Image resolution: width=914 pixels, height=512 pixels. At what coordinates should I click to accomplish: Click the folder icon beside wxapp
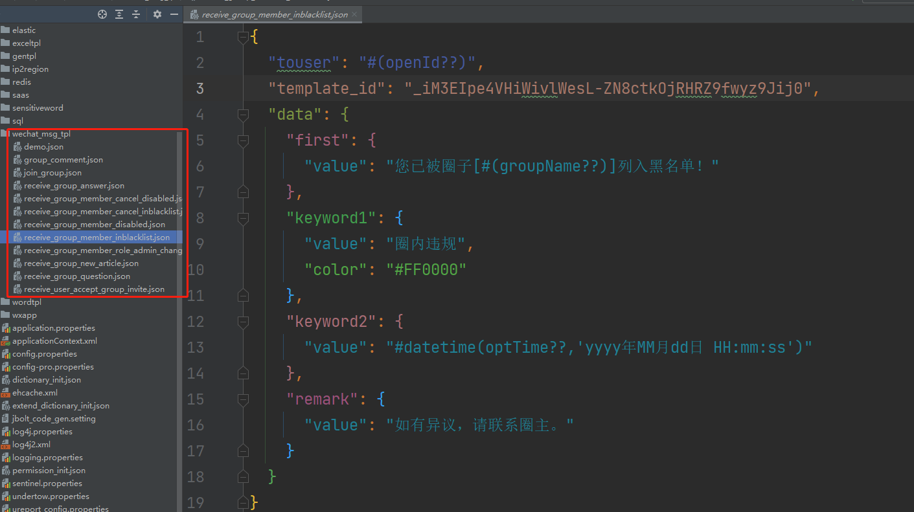pos(5,315)
